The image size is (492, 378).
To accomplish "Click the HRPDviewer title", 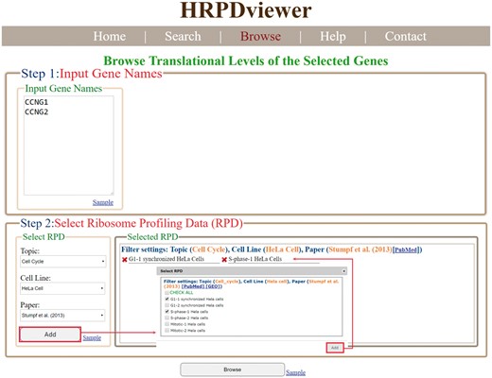I will click(x=245, y=10).
